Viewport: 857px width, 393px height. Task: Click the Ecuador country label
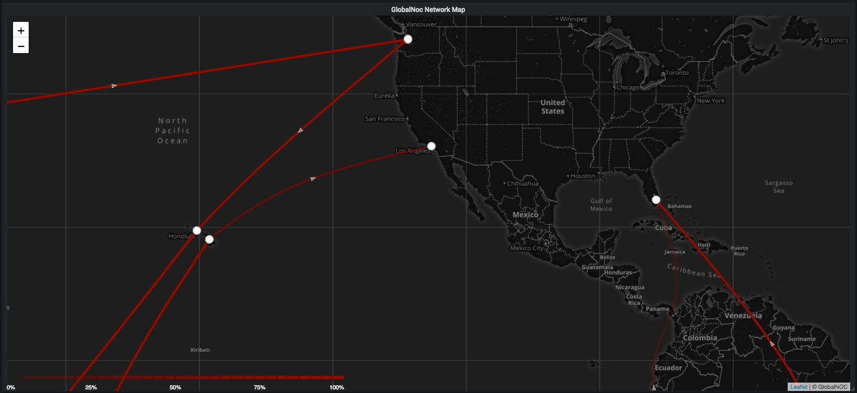click(668, 368)
